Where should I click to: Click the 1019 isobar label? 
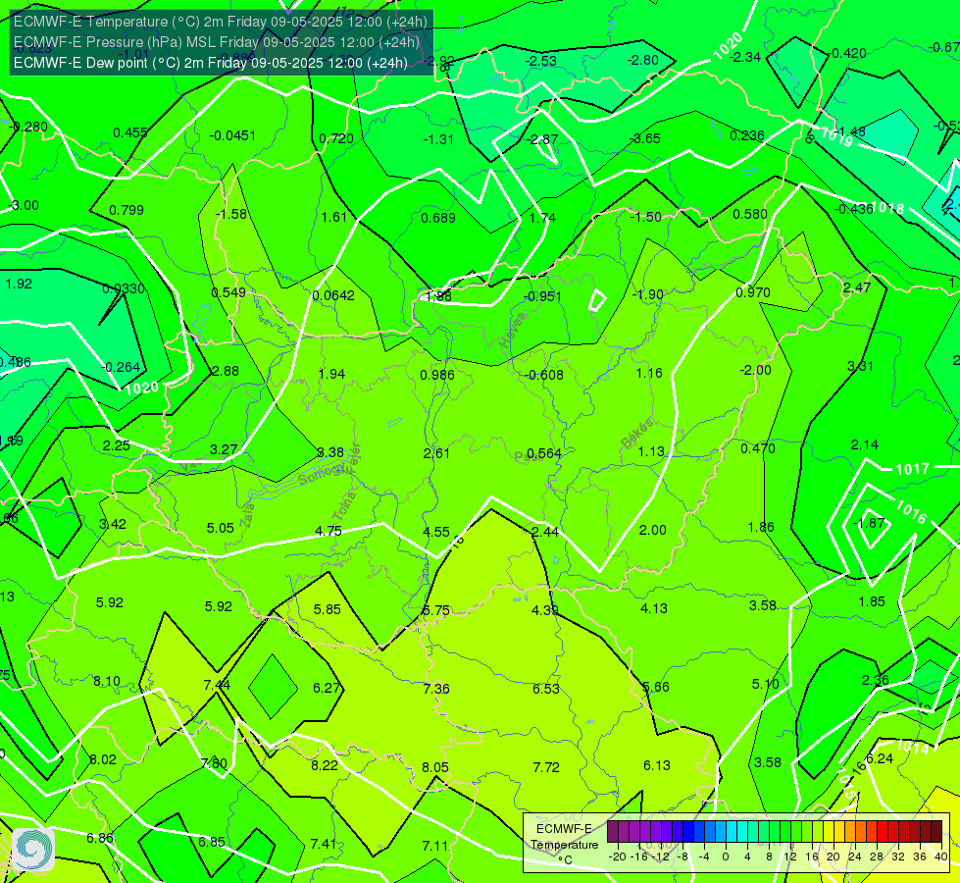(x=836, y=137)
